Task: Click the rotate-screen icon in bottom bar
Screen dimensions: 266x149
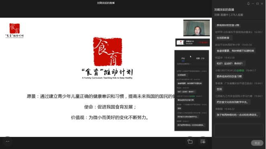Action: click(x=190, y=141)
